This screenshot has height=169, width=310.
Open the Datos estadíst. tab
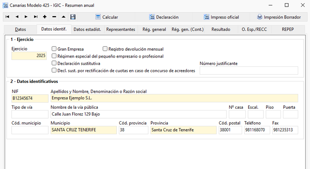pos(87,29)
